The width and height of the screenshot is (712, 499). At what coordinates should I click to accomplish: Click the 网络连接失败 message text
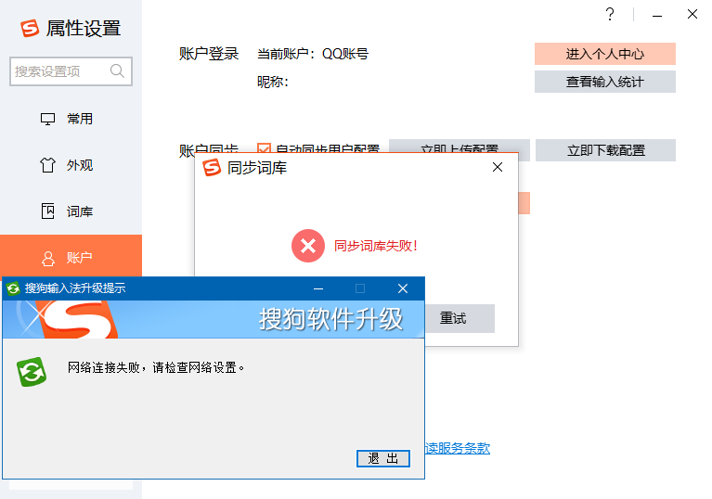pos(156,367)
